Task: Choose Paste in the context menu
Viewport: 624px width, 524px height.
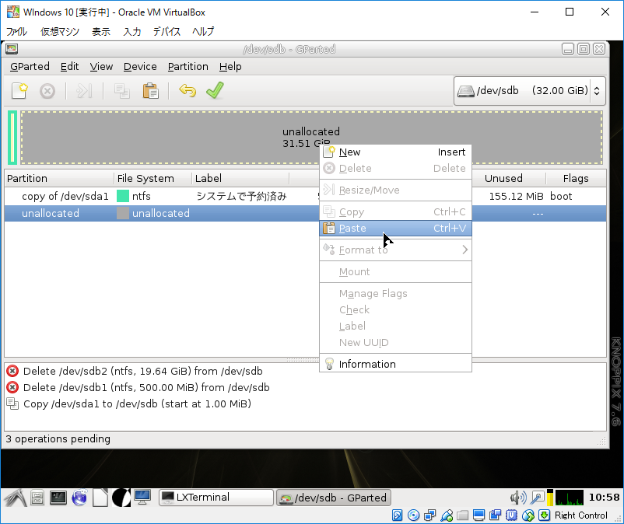Action: click(395, 229)
